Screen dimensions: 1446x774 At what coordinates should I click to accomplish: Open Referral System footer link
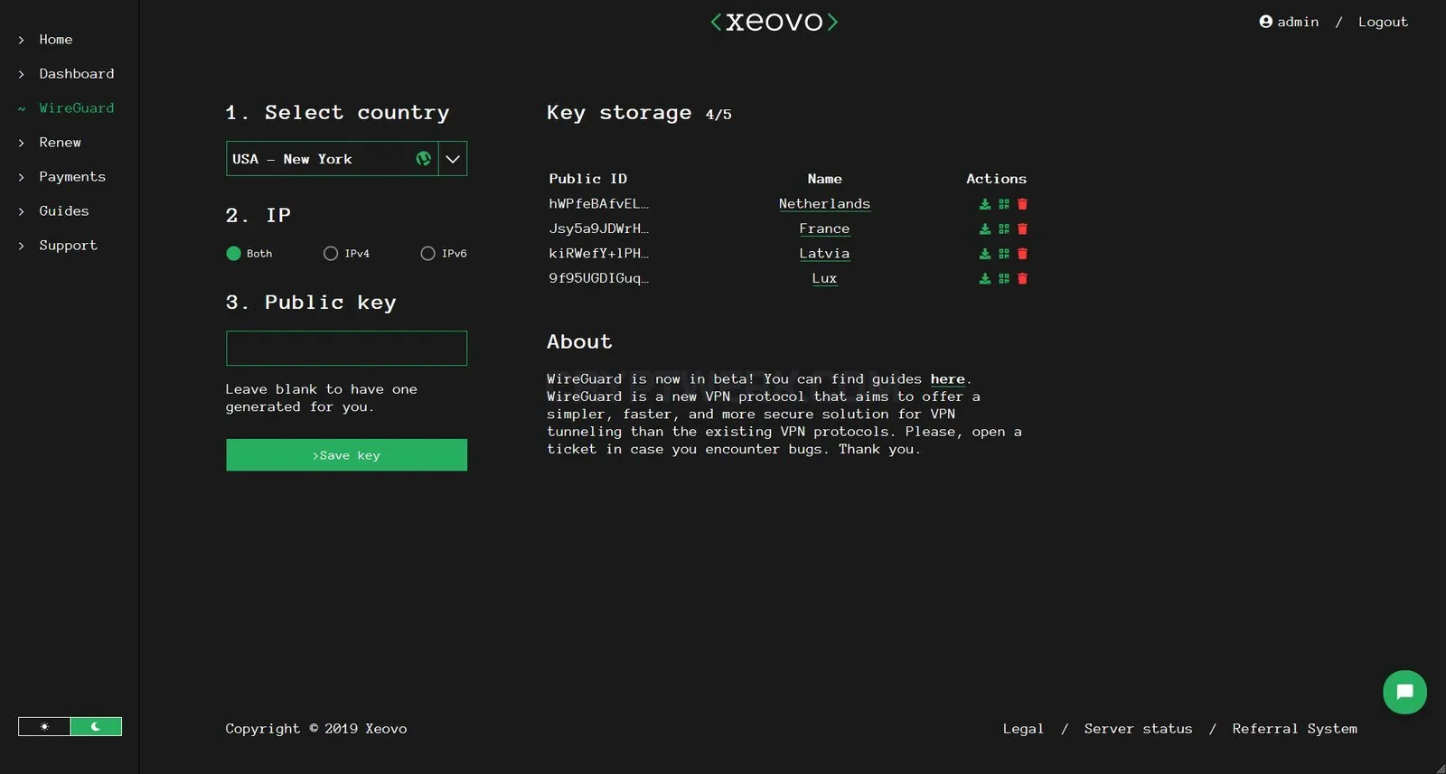(x=1294, y=729)
